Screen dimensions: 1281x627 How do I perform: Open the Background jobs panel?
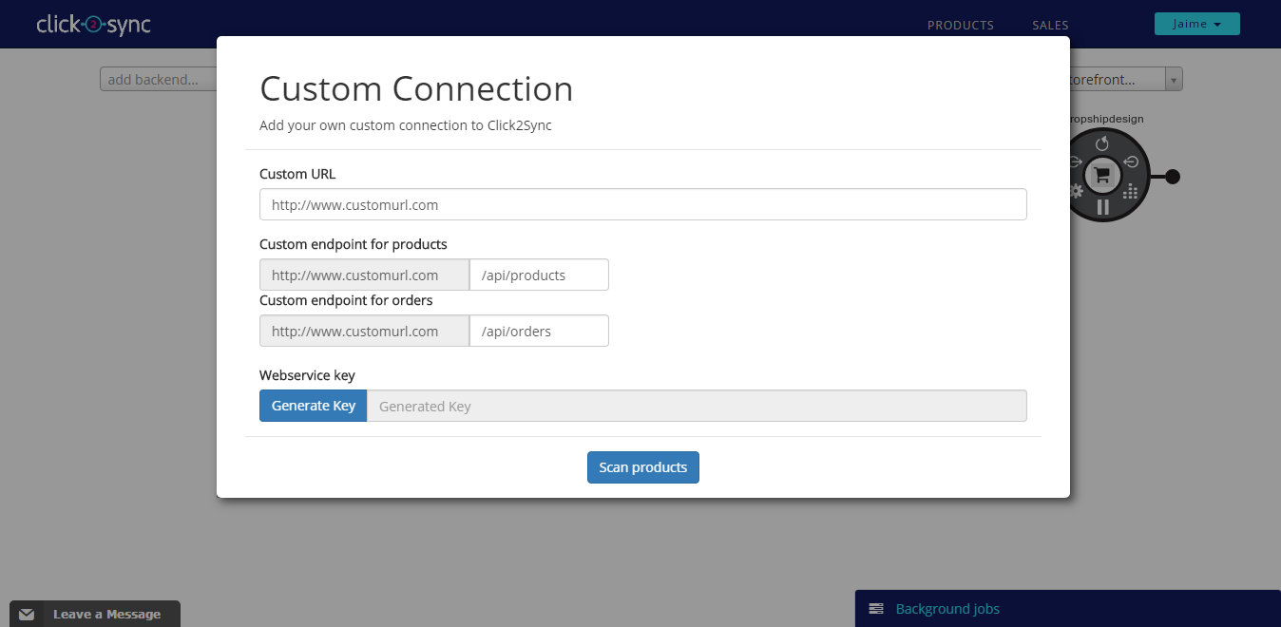coord(946,608)
